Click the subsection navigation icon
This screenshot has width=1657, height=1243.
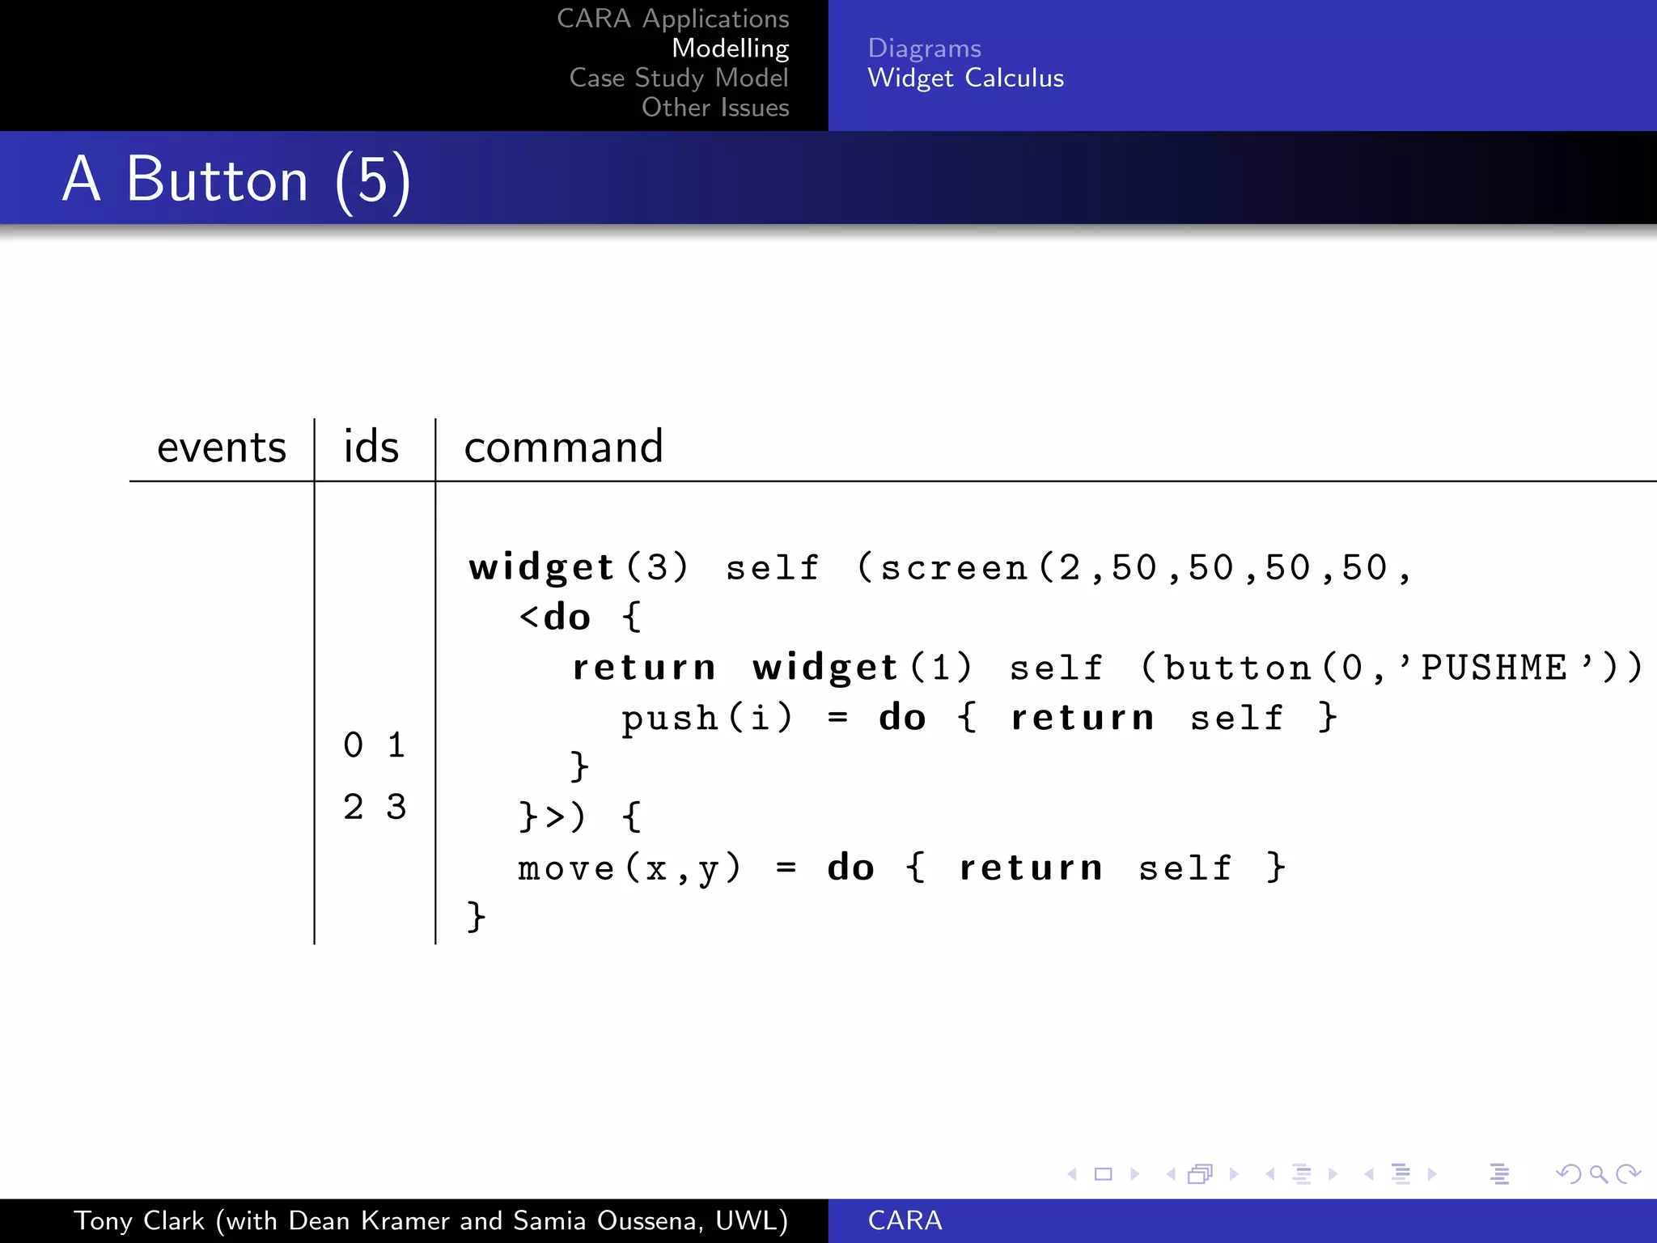(x=1302, y=1173)
